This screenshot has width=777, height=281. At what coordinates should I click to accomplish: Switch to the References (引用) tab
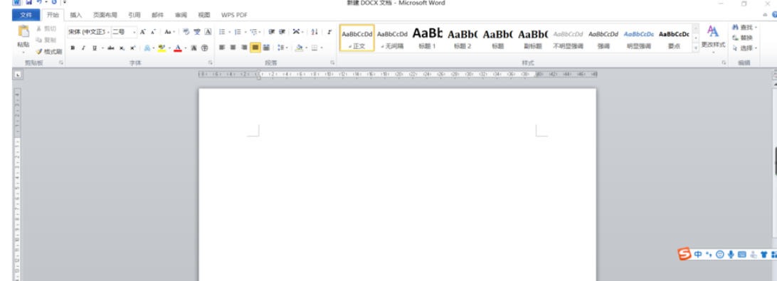(134, 16)
